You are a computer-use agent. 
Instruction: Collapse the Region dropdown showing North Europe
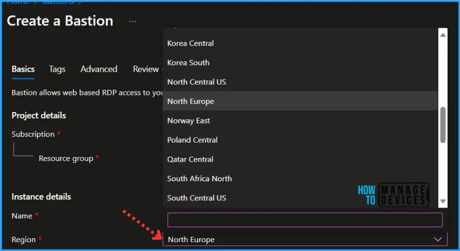point(305,240)
